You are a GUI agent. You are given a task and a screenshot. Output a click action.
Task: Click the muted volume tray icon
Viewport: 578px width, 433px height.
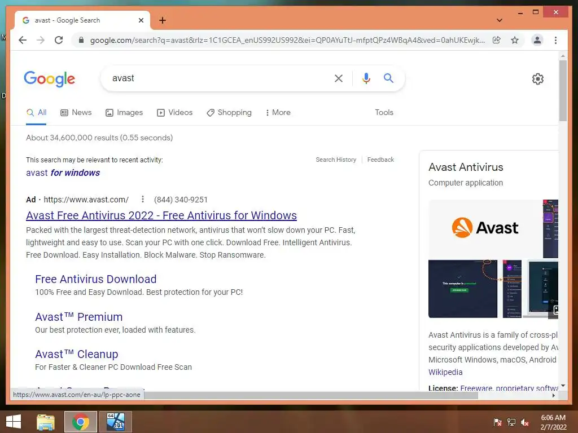pos(525,422)
